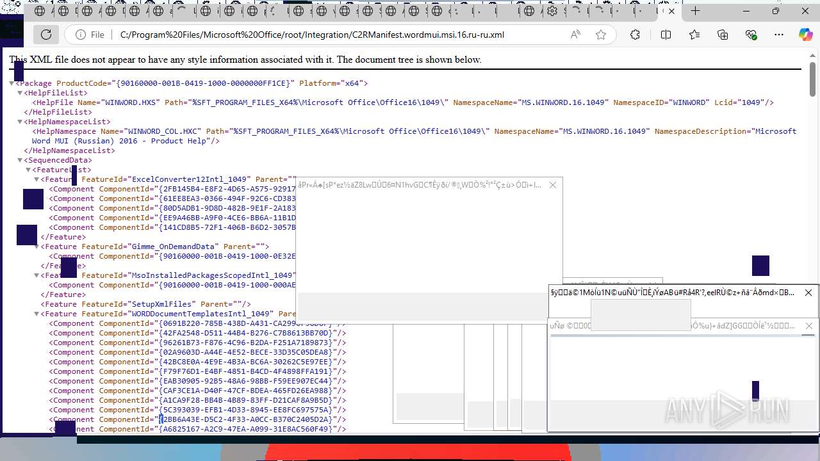Close the lower-right popup starting with uÑø
Viewport: 820px width, 461px height.
[808, 326]
